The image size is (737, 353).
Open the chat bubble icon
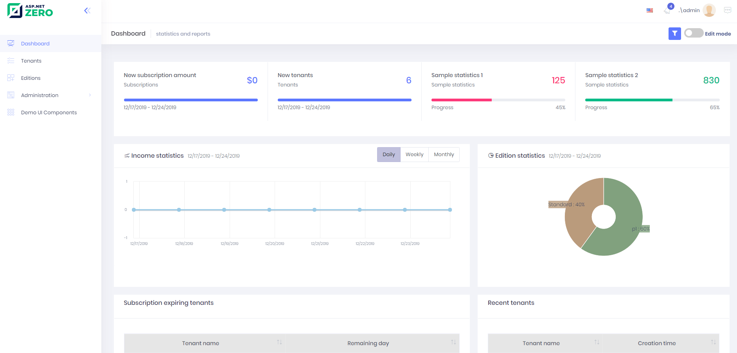click(x=727, y=11)
